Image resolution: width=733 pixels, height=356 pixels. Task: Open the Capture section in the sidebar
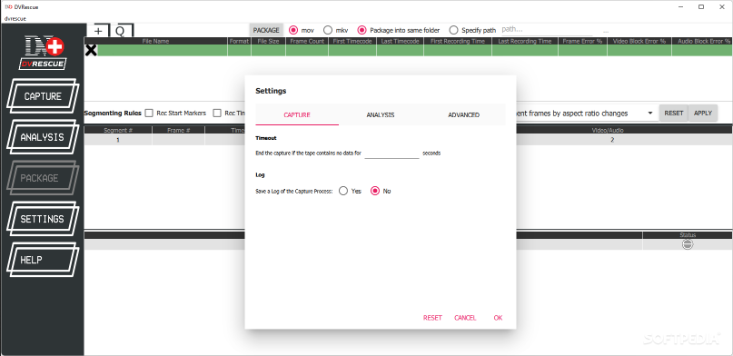click(x=43, y=96)
